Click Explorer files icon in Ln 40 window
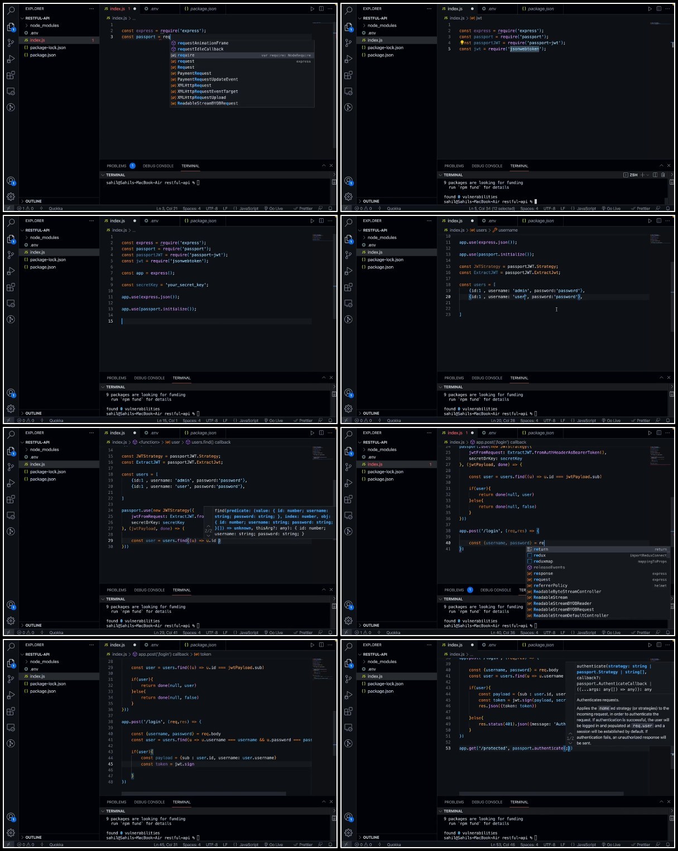Viewport: 678px width, 851px height. [348, 451]
